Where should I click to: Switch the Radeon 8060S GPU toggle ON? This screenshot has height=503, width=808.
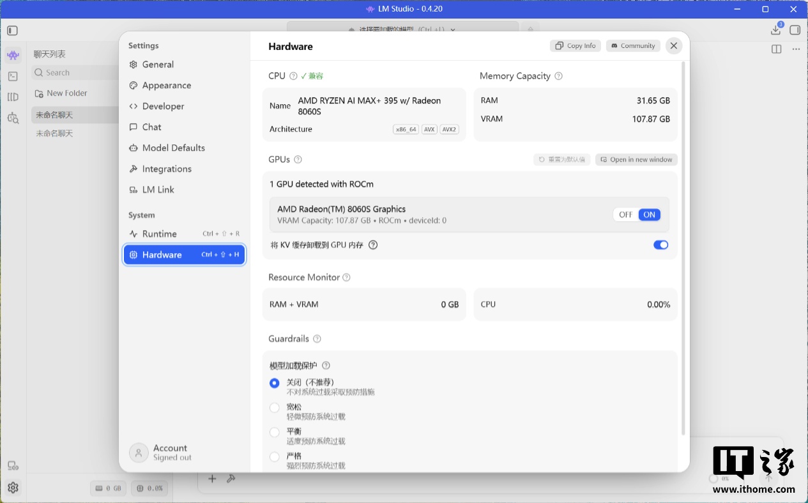(x=649, y=215)
